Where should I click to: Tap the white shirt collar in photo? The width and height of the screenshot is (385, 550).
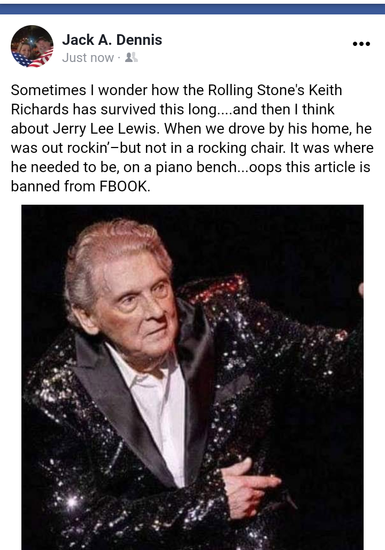click(148, 372)
